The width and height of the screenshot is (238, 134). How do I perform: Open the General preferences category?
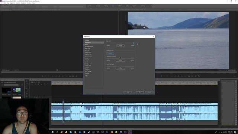pyautogui.click(x=87, y=41)
